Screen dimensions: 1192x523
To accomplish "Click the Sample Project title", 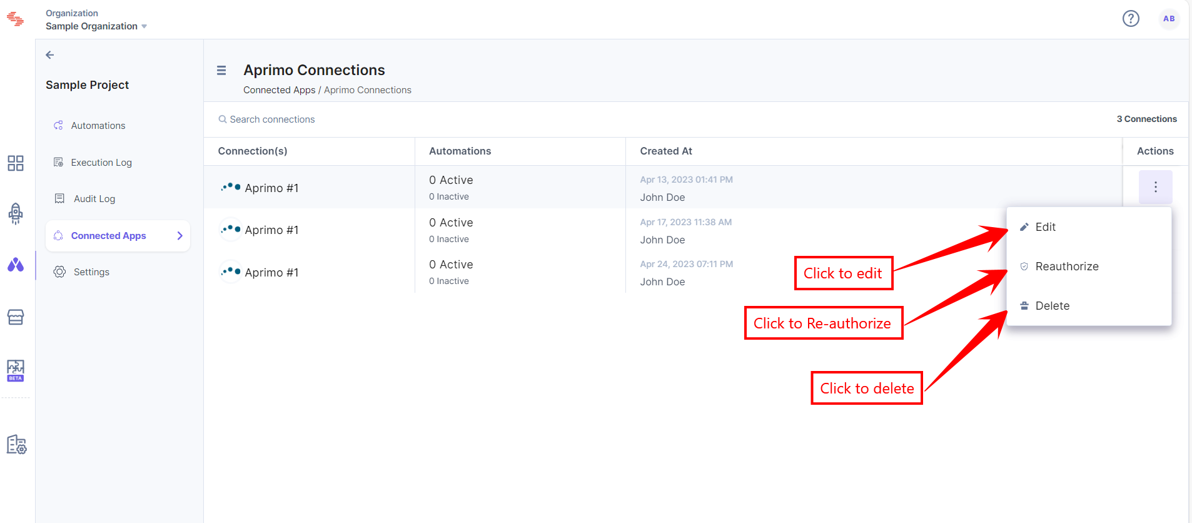I will point(87,85).
